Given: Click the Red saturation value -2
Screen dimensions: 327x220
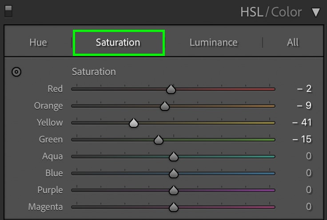Looking at the screenshot, I should [x=304, y=89].
